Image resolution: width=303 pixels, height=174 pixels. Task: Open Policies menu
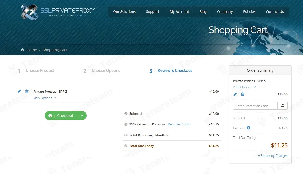tap(249, 11)
